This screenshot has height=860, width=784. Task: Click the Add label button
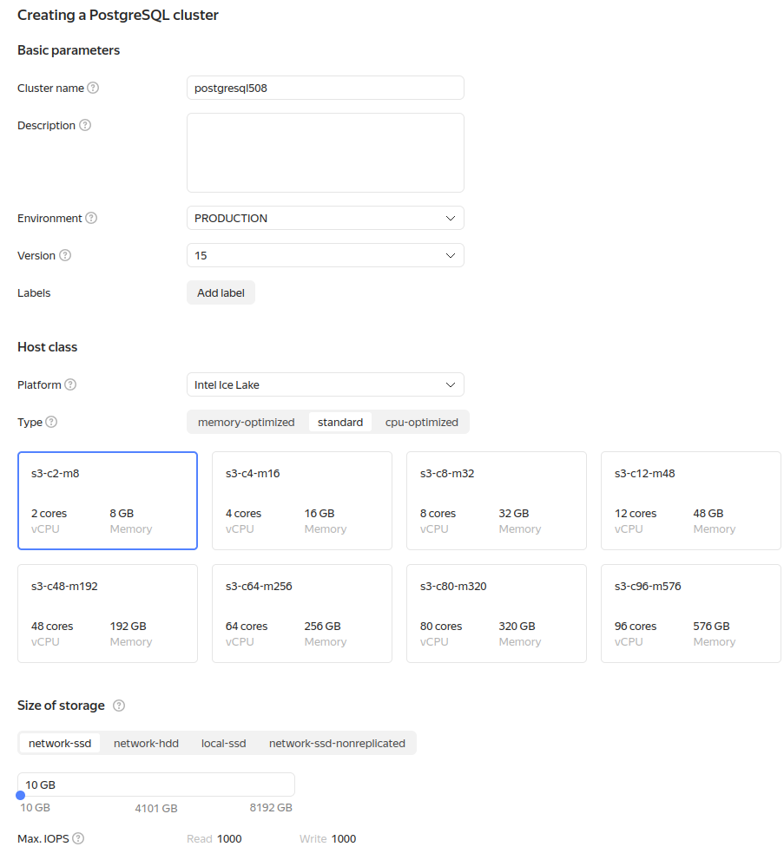[221, 292]
